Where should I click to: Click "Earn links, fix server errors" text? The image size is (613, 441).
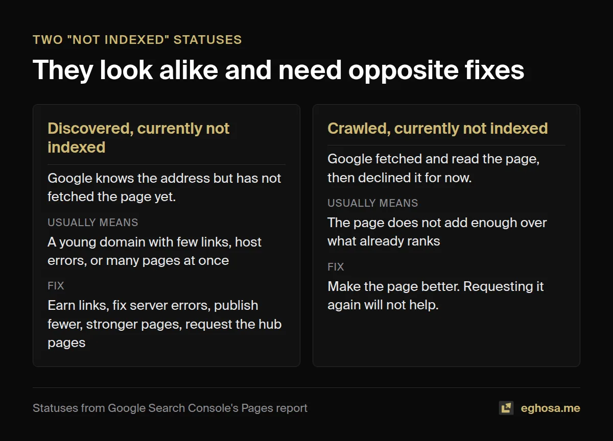coord(164,324)
